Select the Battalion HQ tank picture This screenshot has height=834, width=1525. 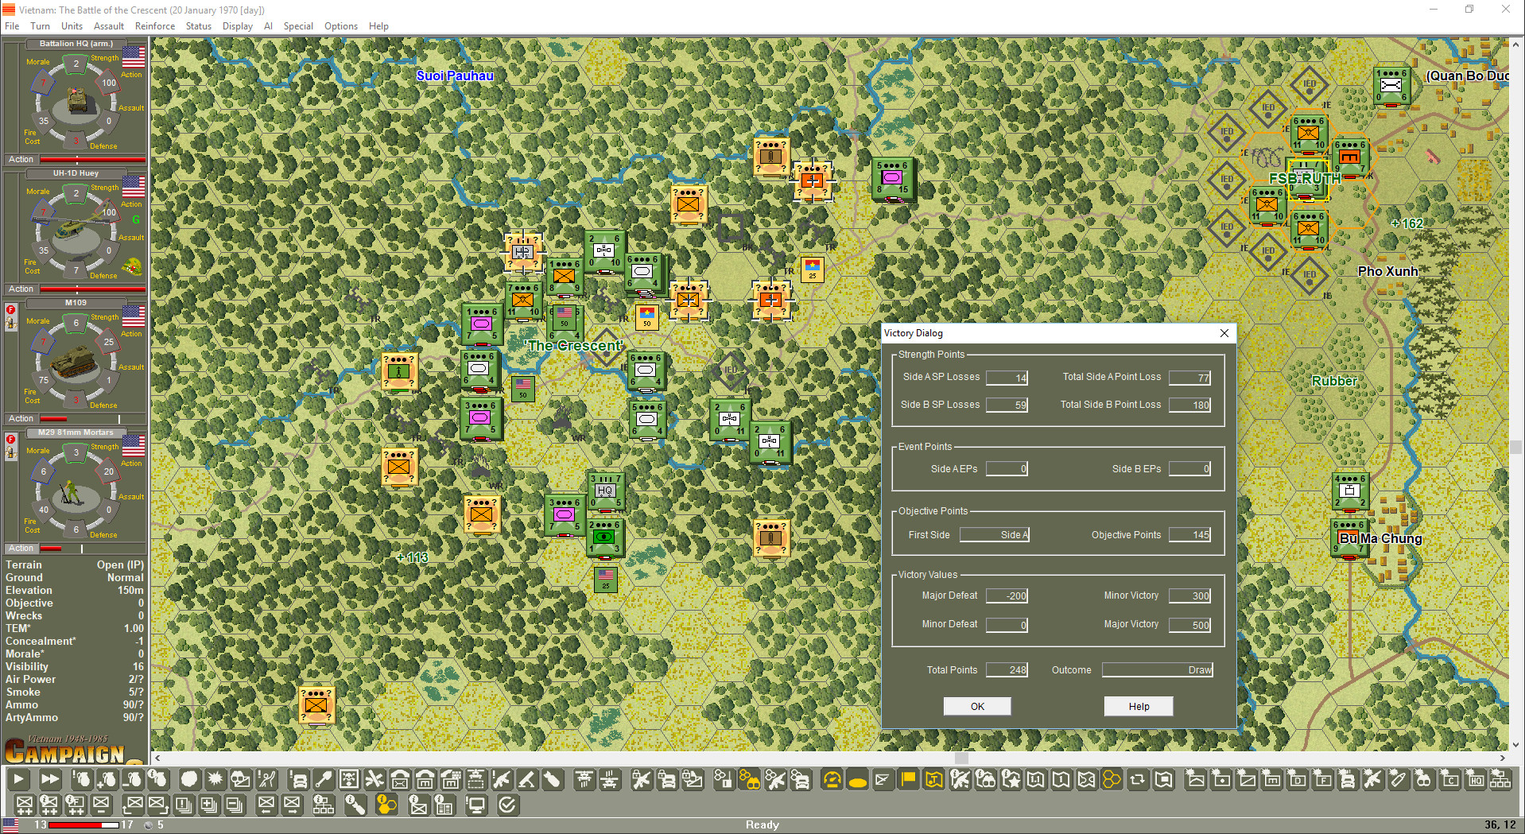coord(77,101)
